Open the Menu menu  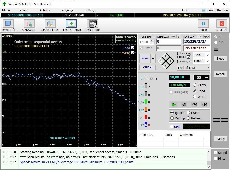point(6,10)
